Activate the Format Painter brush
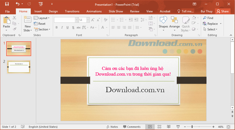 point(14,29)
